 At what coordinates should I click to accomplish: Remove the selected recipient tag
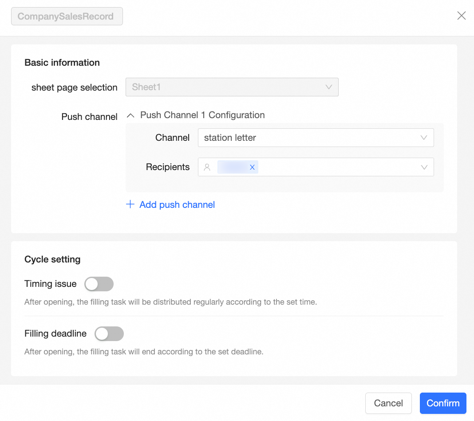point(252,167)
